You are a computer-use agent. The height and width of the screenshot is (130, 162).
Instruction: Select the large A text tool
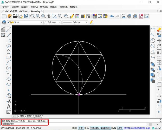point(9,106)
